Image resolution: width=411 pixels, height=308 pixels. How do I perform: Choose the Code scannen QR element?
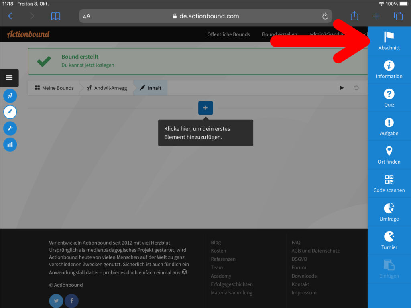point(389,184)
